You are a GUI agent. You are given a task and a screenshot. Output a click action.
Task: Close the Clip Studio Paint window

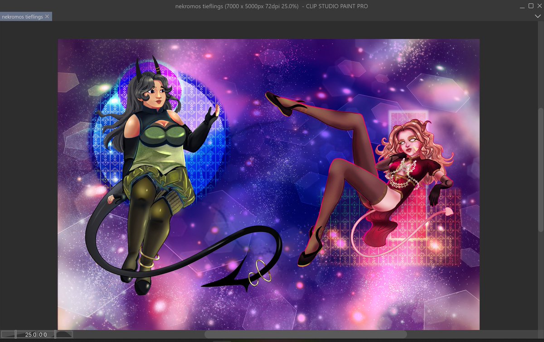(x=539, y=6)
